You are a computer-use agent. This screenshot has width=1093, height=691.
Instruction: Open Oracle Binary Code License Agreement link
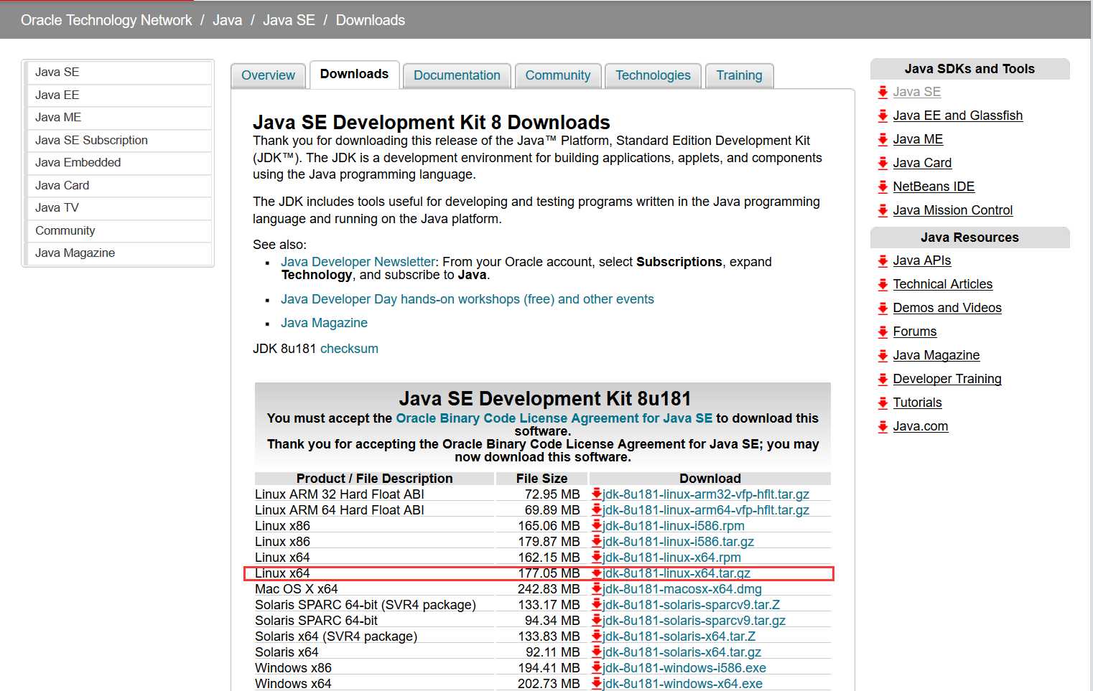554,418
